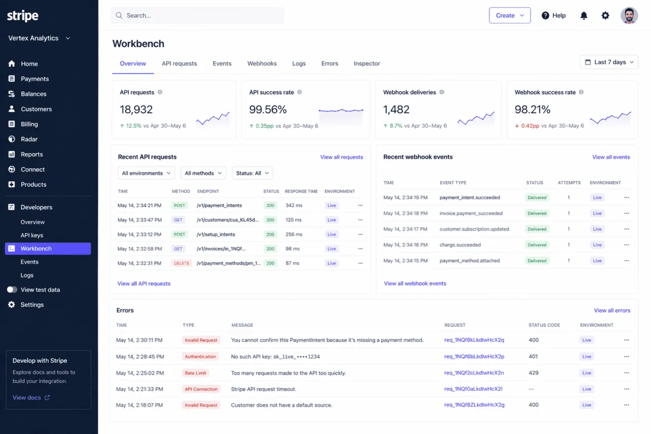Click the DELETE method badge
651x434 pixels.
pos(182,263)
